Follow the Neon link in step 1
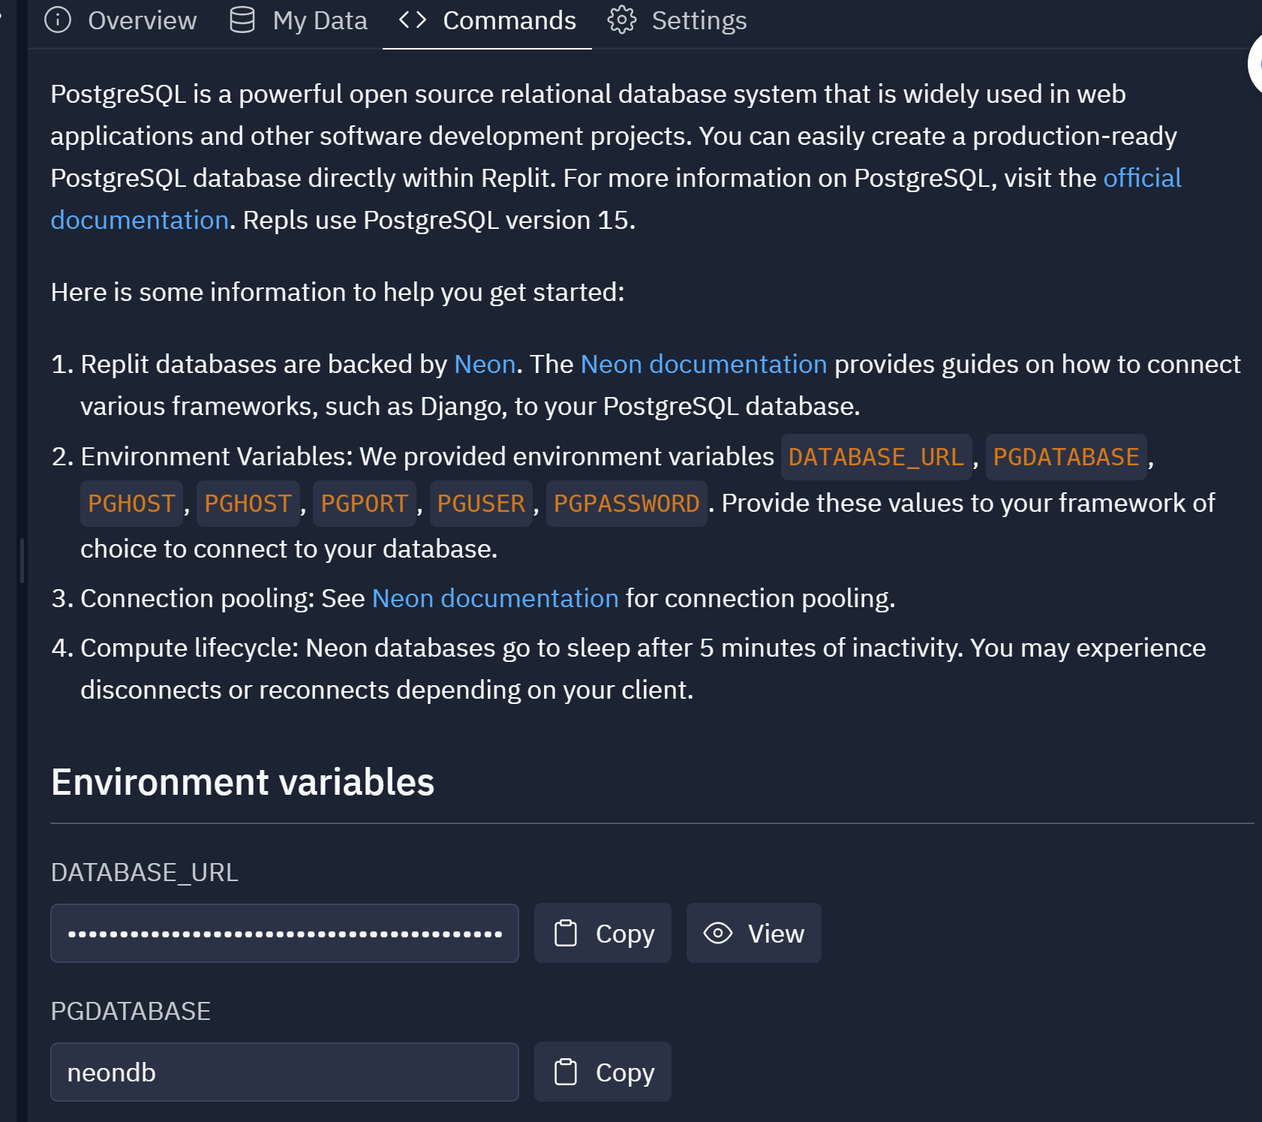This screenshot has width=1262, height=1122. pos(485,364)
